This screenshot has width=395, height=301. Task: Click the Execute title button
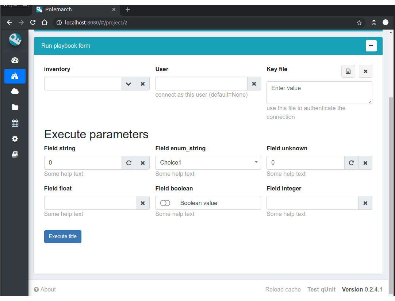point(63,236)
